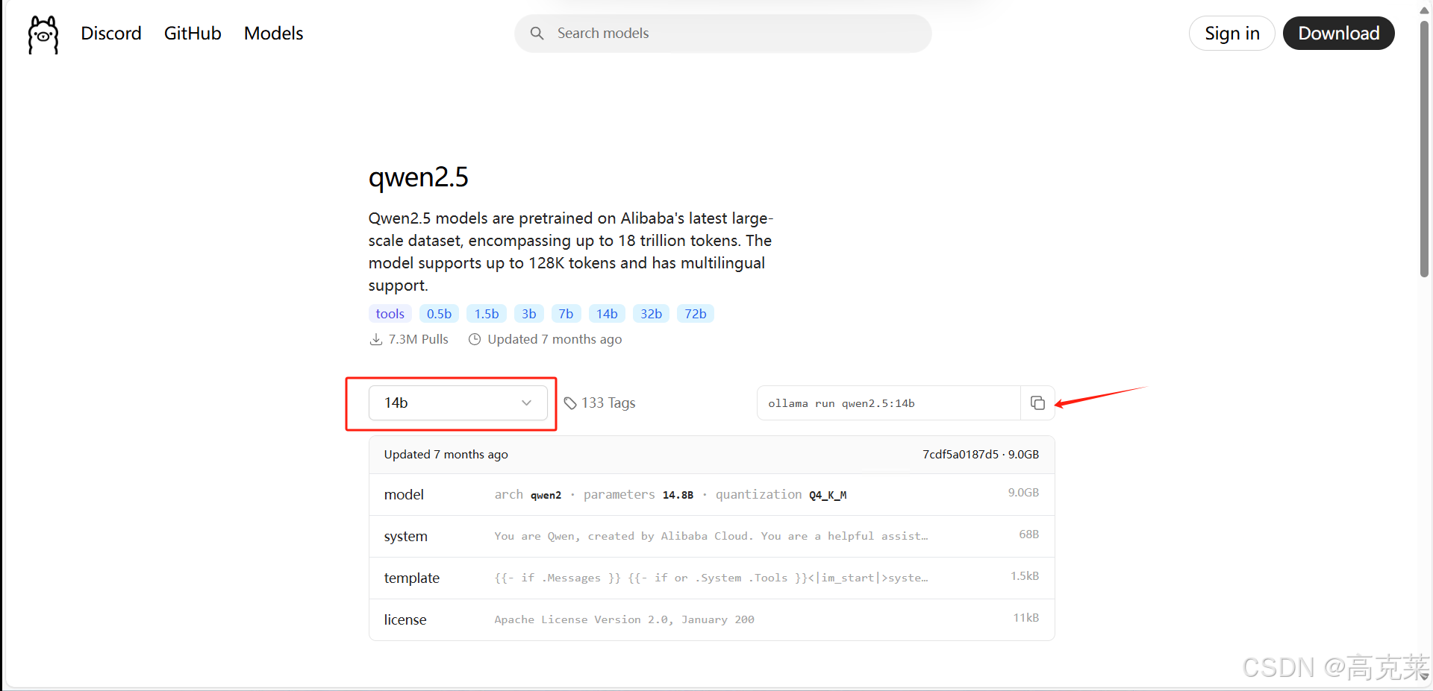Screen dimensions: 1433x691
Task: Select the 14b size tag
Action: coord(607,314)
